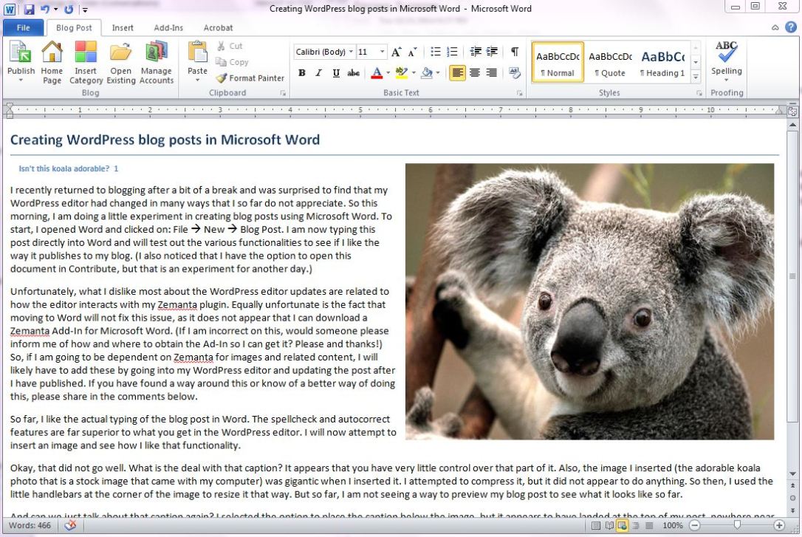Click the Redo/Repeat icon
Screen dimensions: 802x537
click(x=69, y=9)
